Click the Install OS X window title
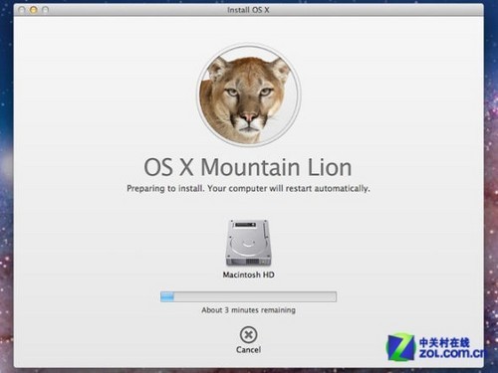 tap(248, 10)
